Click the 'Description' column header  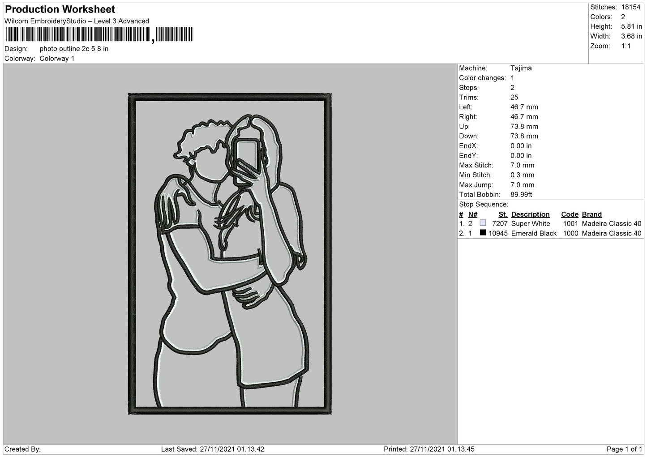click(x=530, y=214)
